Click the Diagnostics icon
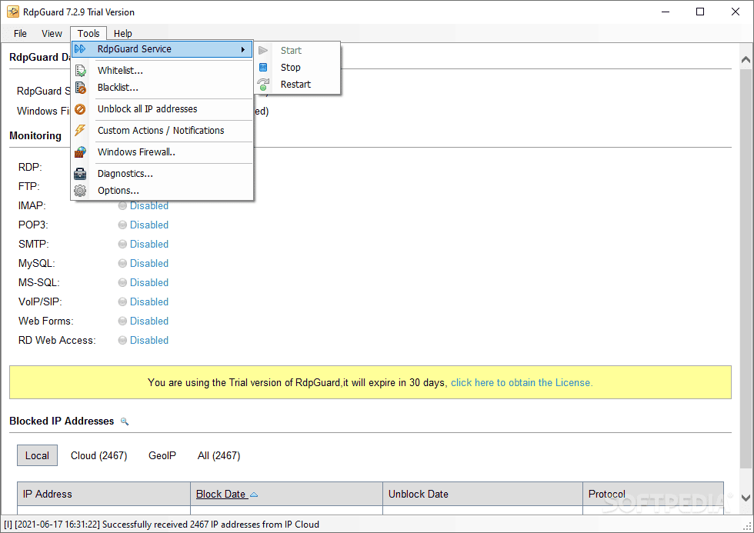 (x=82, y=173)
